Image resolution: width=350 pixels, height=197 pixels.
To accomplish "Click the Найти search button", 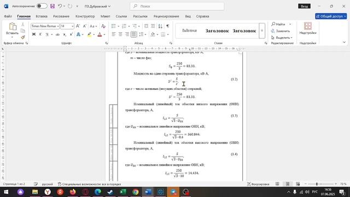I will tap(278, 24).
